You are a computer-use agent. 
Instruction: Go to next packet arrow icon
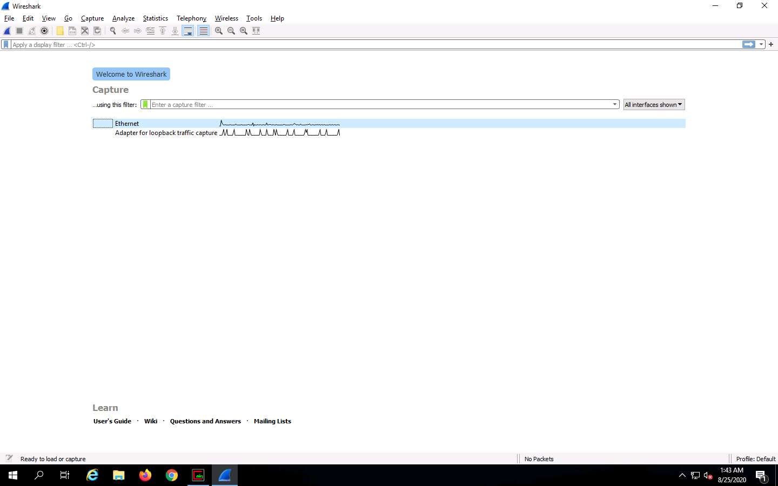point(138,31)
